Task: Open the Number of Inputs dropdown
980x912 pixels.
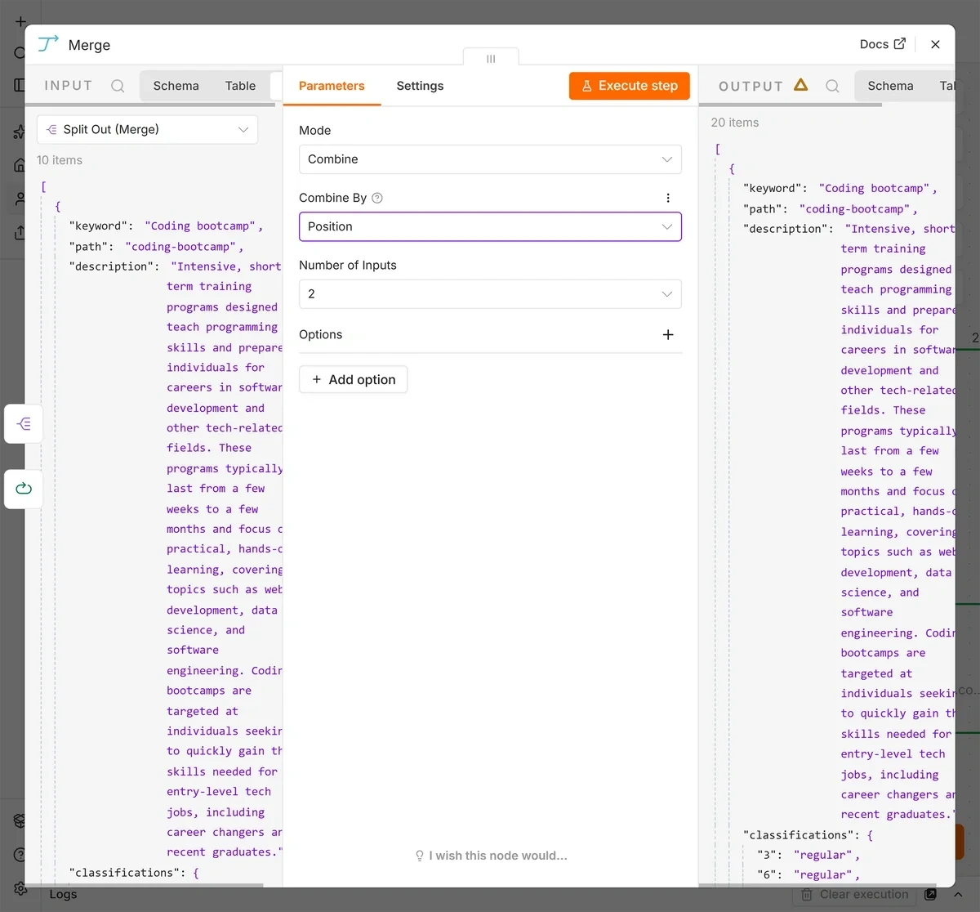Action: pyautogui.click(x=490, y=293)
